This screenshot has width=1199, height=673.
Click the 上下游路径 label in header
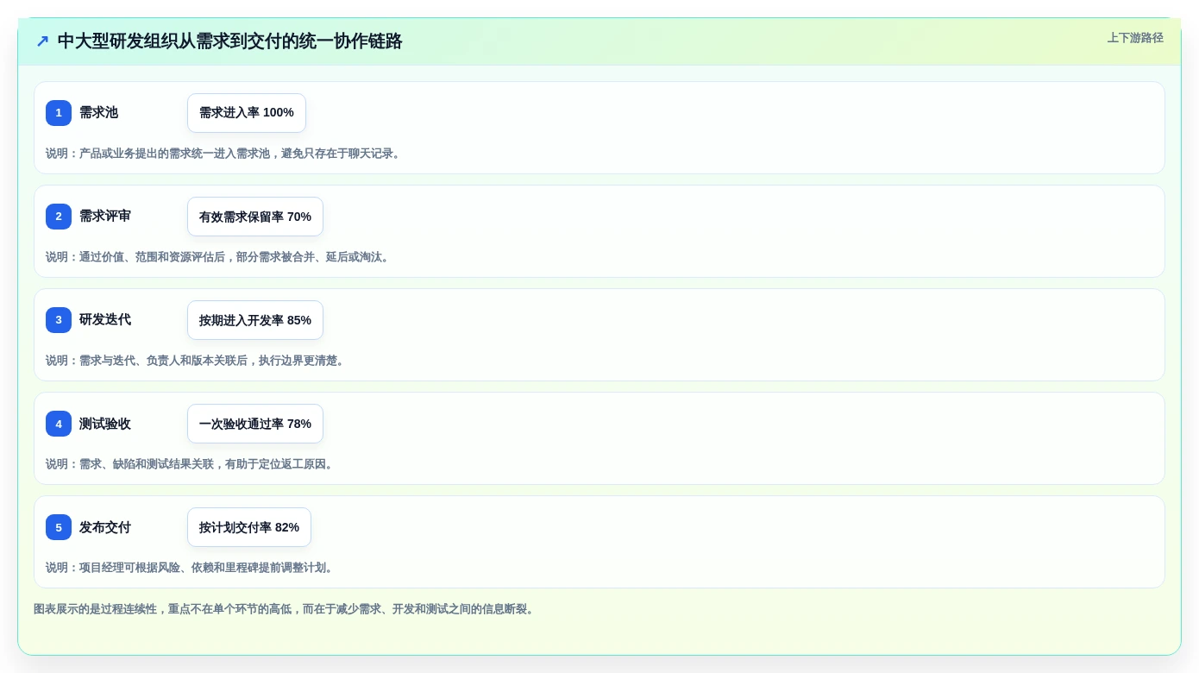tap(1135, 38)
